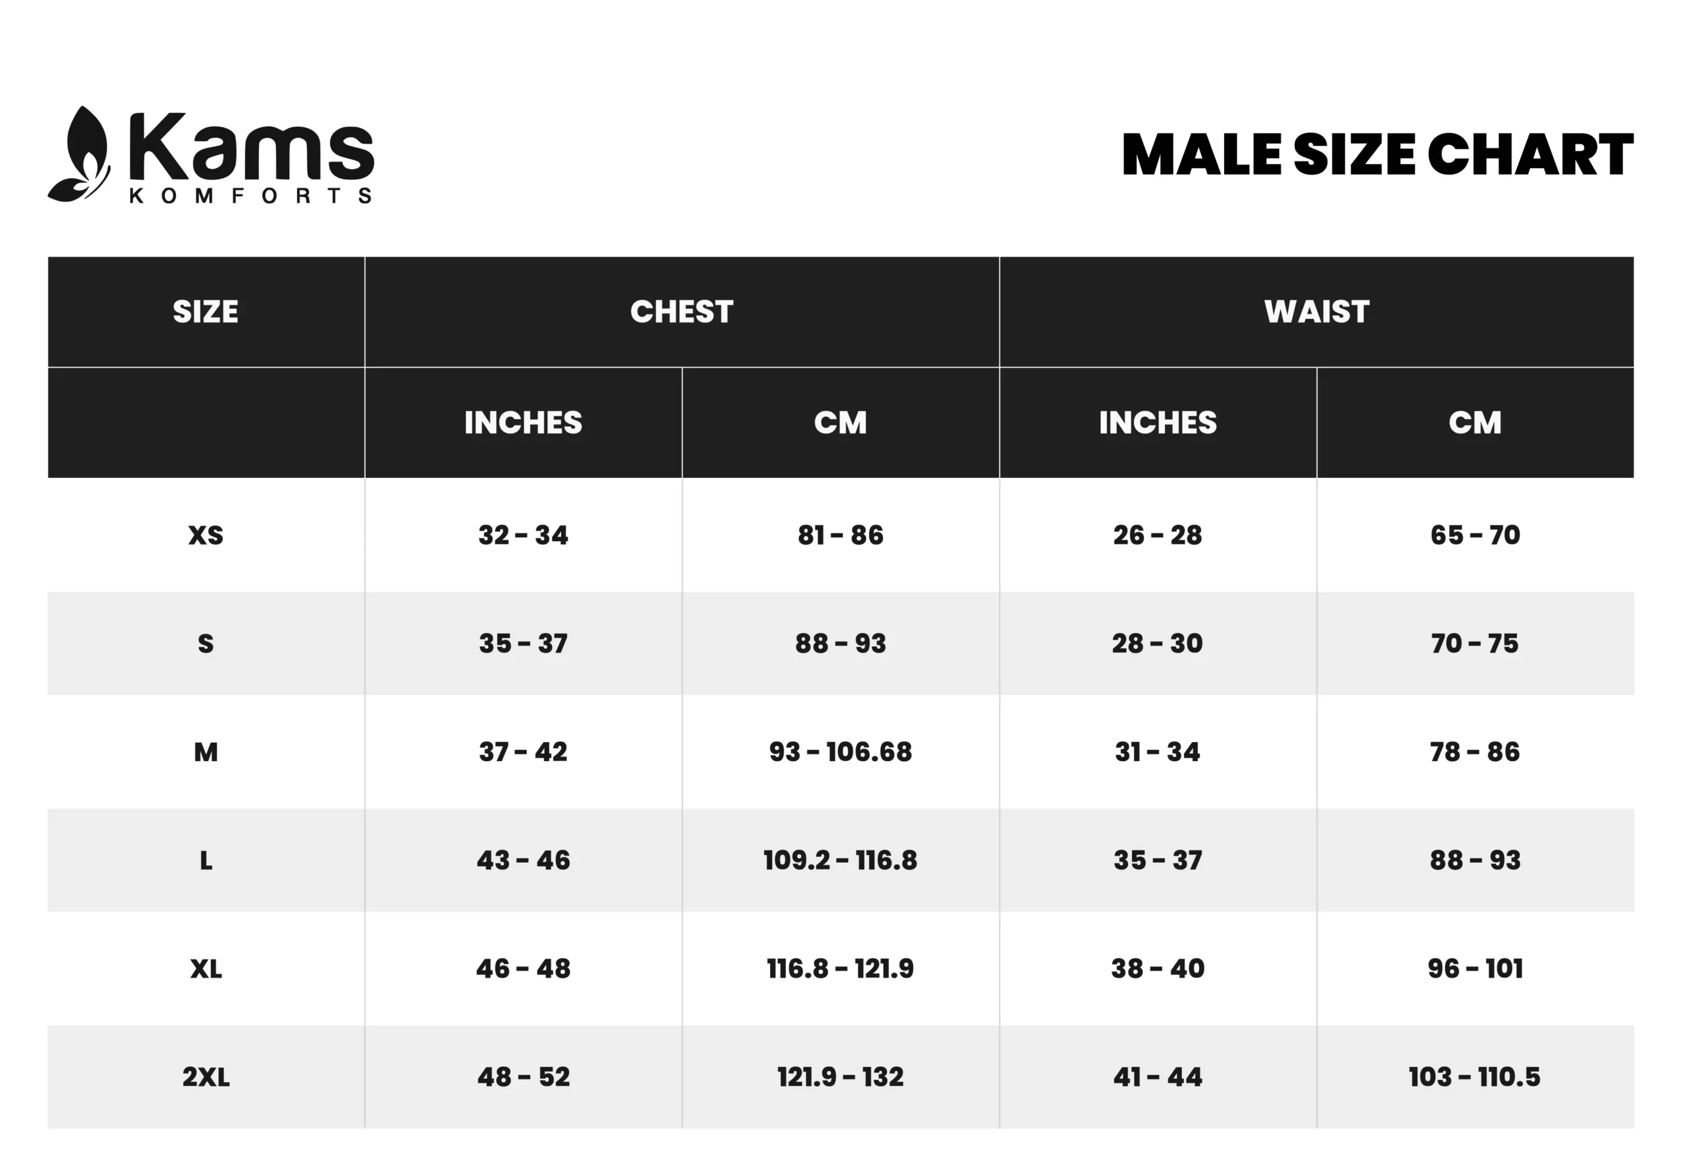
Task: Click the Kams brand name text
Action: click(251, 146)
